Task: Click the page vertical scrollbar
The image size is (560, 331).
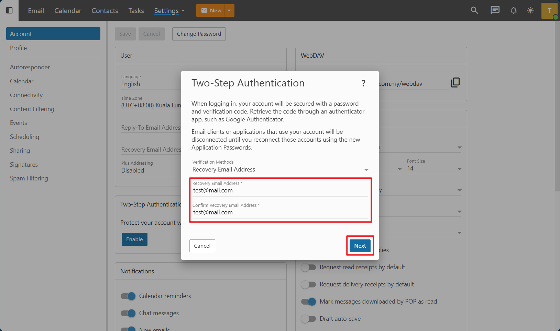Action: point(557,103)
